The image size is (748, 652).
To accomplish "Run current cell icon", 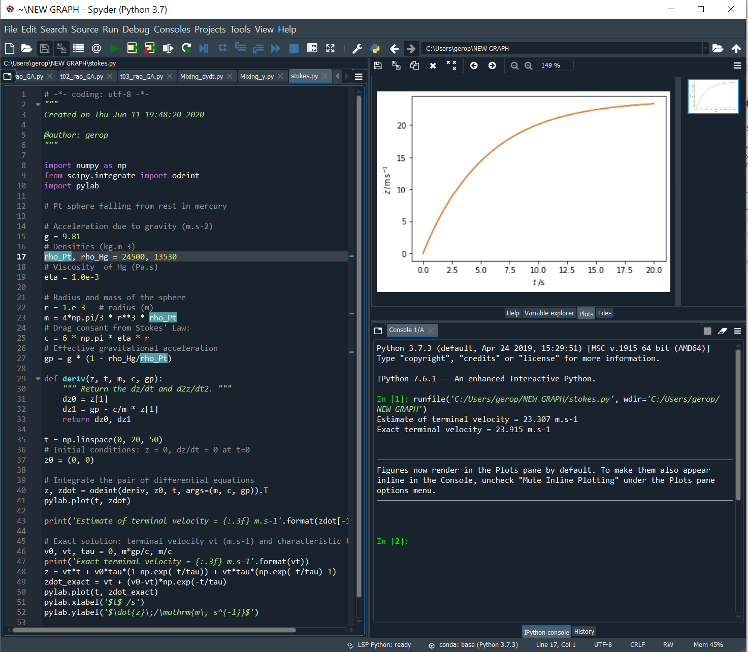I will pos(132,48).
